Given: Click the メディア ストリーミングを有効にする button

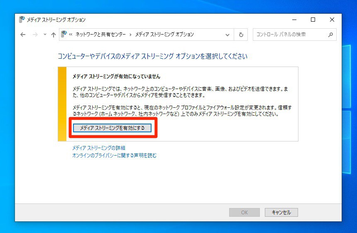Looking at the screenshot, I should (x=112, y=128).
